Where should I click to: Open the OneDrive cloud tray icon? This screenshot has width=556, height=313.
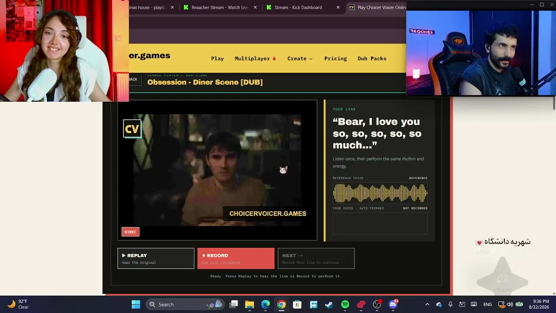pos(439,304)
